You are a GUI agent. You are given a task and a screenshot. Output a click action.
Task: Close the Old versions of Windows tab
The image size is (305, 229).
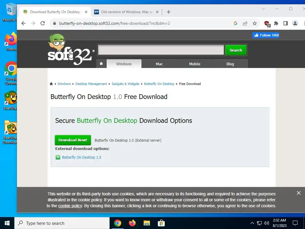point(157,12)
